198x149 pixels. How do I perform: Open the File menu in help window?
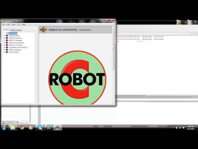coord(3,25)
